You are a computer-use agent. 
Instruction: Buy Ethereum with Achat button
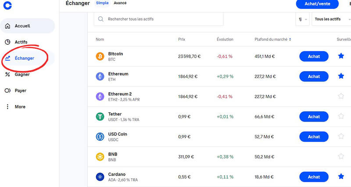coord(314,76)
